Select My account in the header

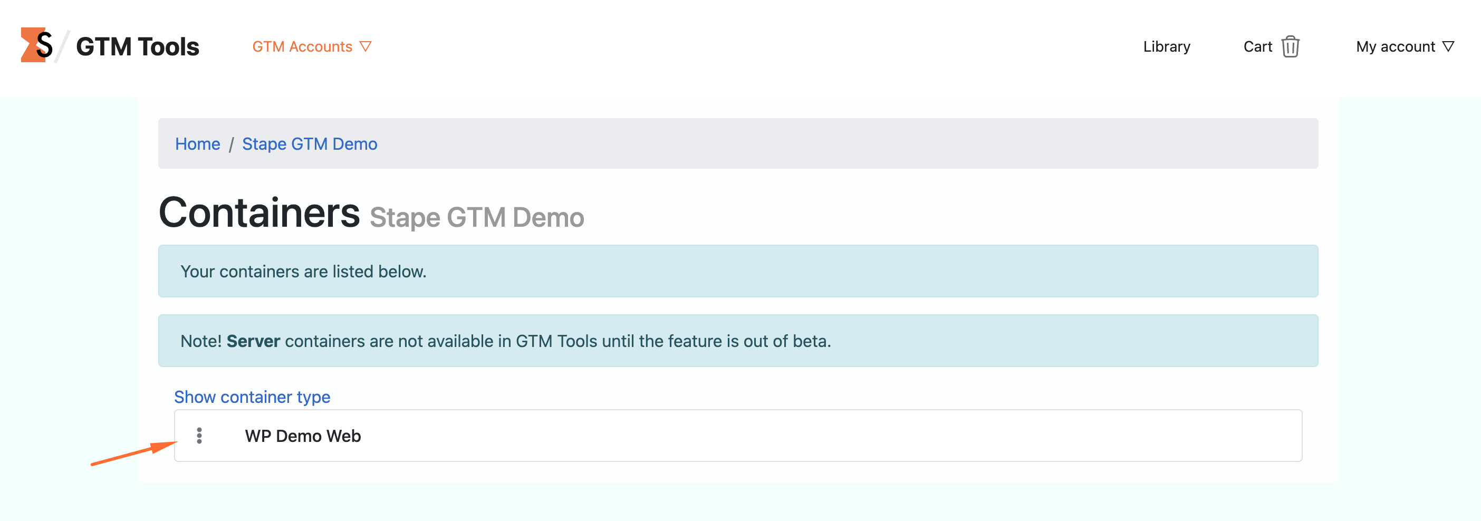point(1396,46)
